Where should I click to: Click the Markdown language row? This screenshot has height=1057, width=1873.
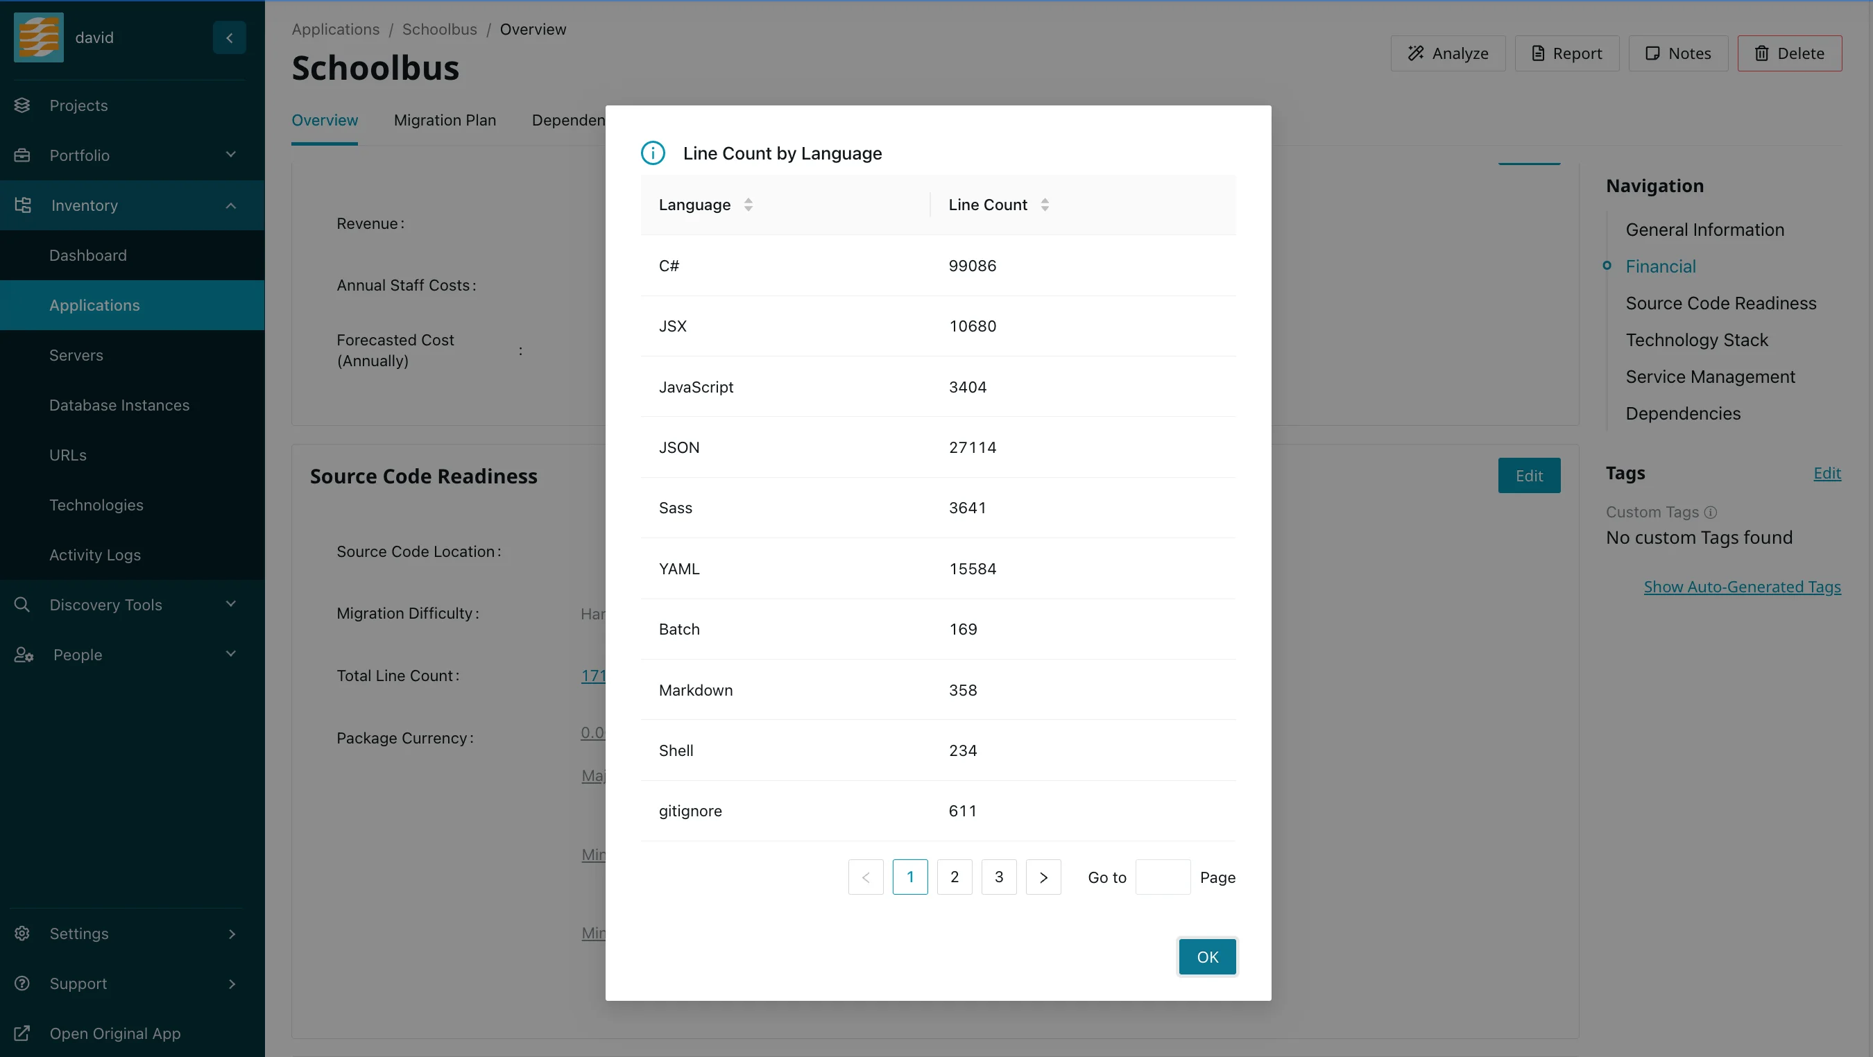938,690
